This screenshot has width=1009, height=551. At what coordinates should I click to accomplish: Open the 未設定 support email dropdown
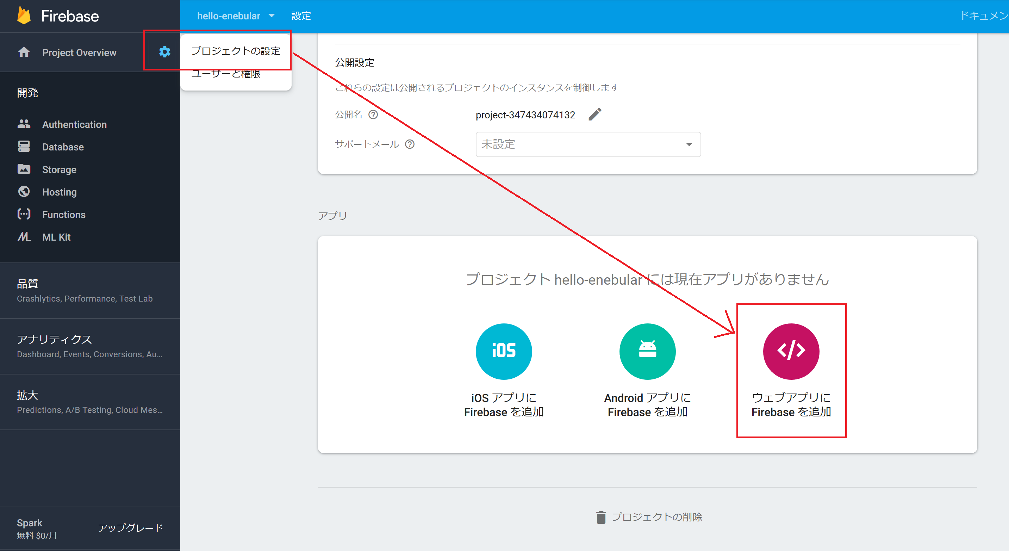click(x=588, y=144)
